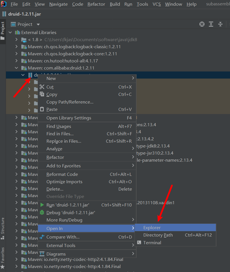Open the Refactor menu in menu bar
The width and height of the screenshot is (230, 272).
point(96,4)
